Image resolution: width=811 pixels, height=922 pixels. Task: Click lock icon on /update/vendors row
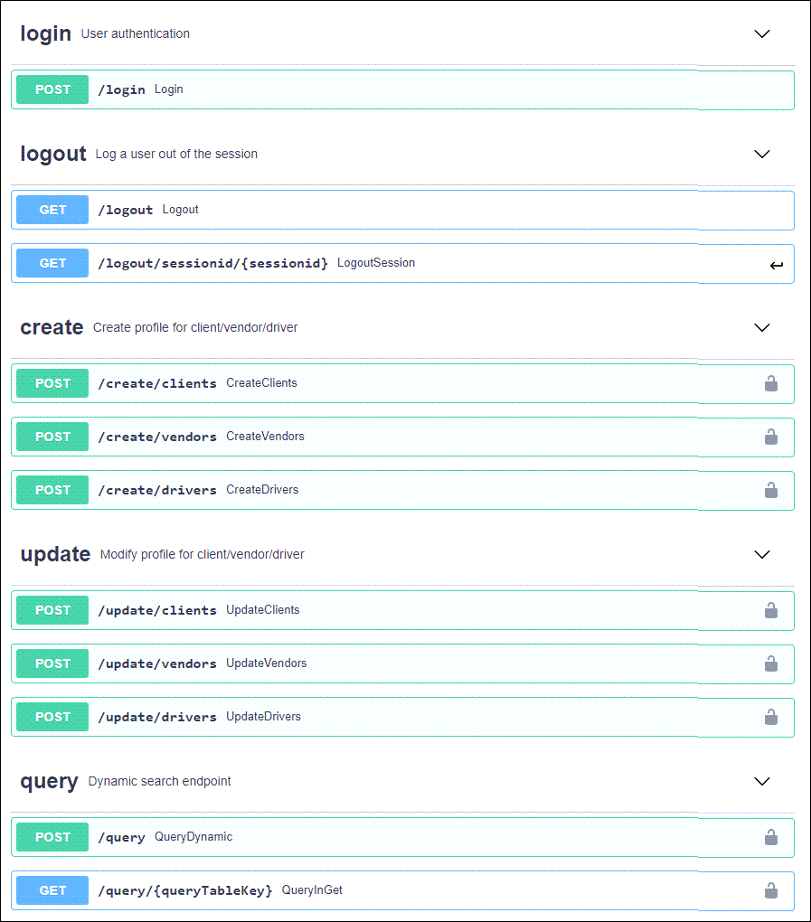[x=771, y=663]
